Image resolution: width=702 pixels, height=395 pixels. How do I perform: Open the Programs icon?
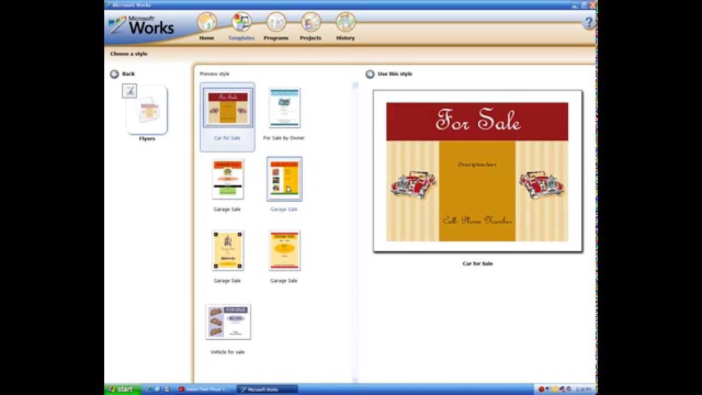pos(276,24)
